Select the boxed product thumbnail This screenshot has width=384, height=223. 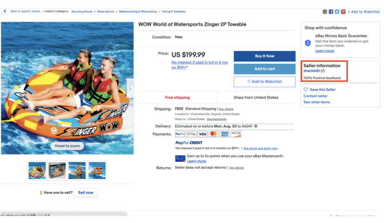click(x=57, y=170)
